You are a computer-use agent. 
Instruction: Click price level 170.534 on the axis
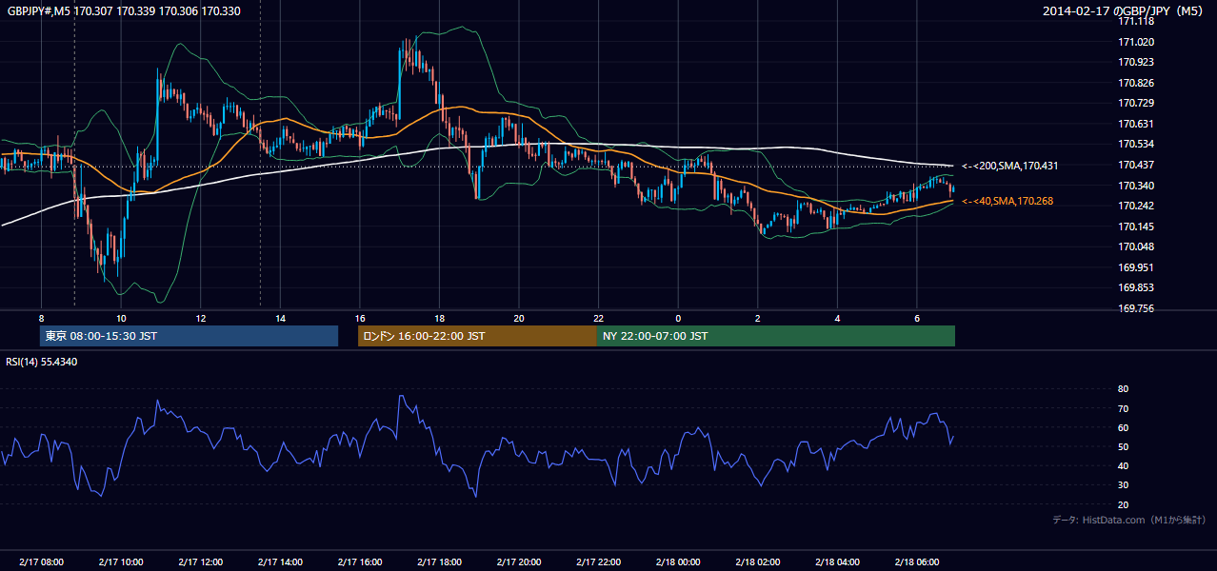(x=1136, y=145)
